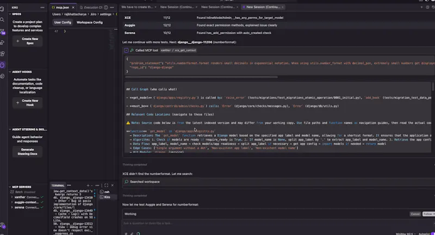Click the 'rajbhattacharya' breadcrumb segment
Screen dimensions: 435x235
click(76, 15)
